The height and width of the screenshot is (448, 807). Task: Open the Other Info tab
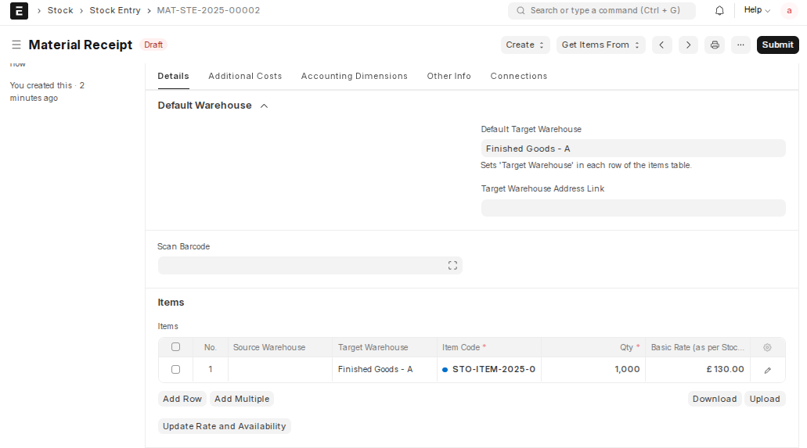tap(449, 76)
